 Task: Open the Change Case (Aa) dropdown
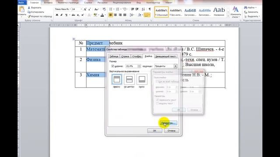click(97, 9)
